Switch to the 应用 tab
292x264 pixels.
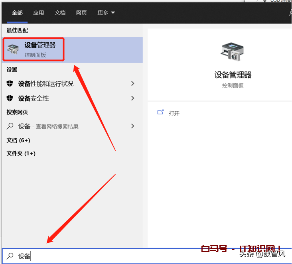point(39,13)
